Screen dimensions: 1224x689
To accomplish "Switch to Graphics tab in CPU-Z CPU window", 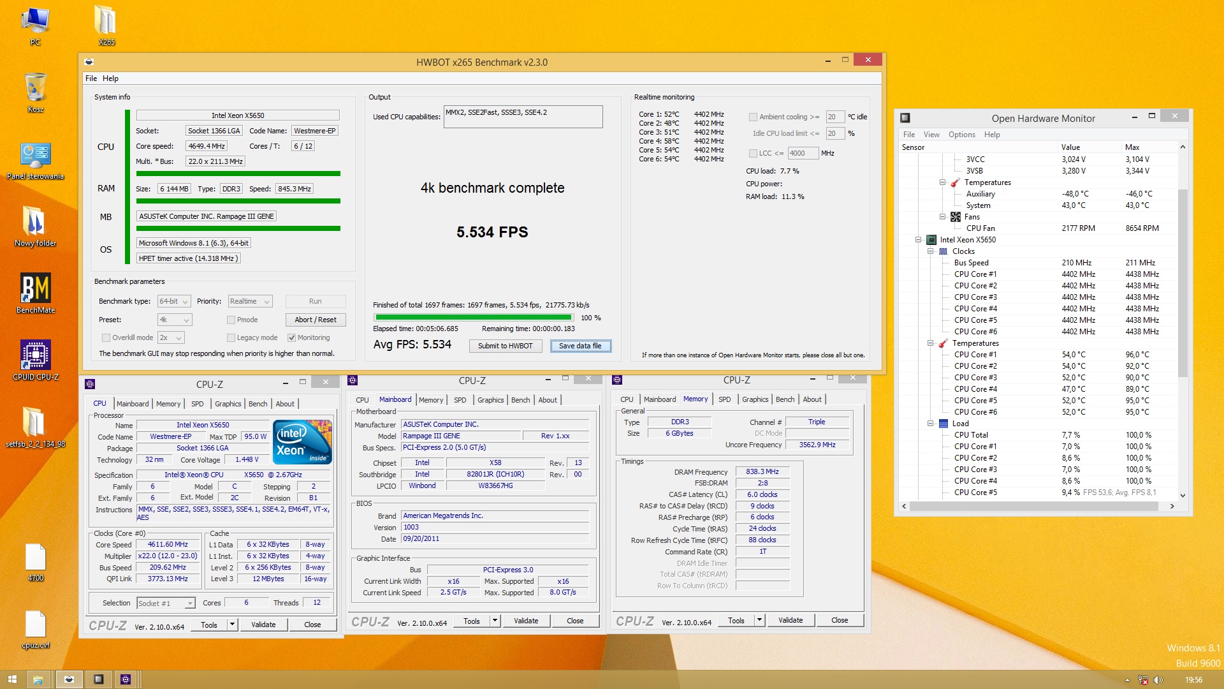I will pyautogui.click(x=228, y=404).
